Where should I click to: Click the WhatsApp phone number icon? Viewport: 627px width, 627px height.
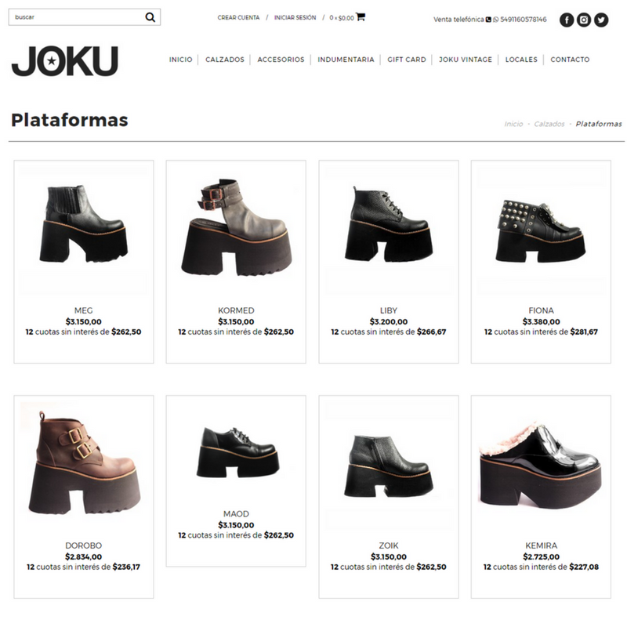point(495,19)
